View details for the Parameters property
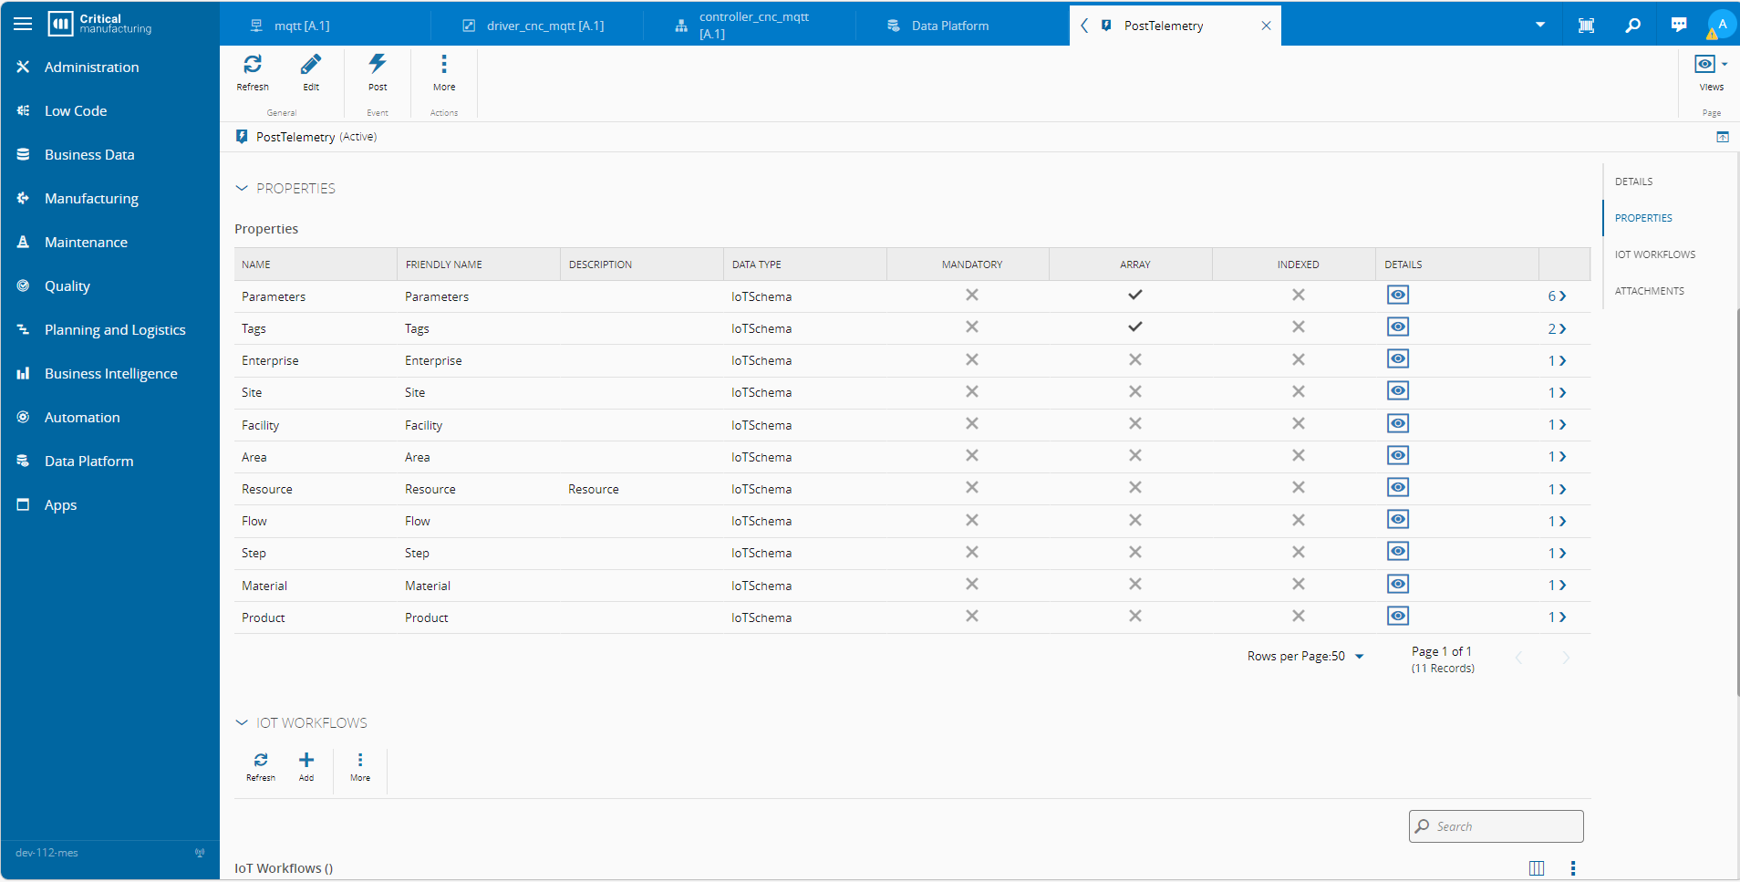Viewport: 1740px width, 882px height. click(1397, 296)
